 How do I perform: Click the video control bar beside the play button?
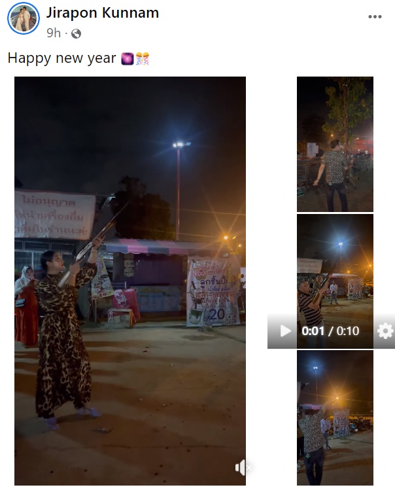(x=331, y=331)
